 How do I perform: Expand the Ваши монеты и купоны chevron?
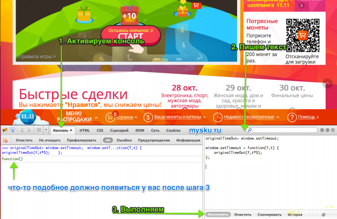[204, 117]
